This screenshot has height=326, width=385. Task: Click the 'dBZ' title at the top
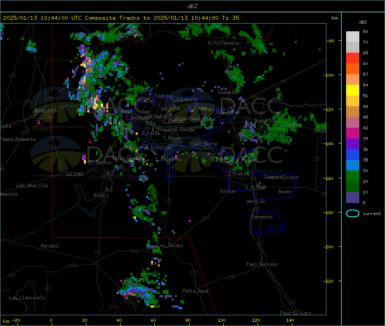coord(192,6)
